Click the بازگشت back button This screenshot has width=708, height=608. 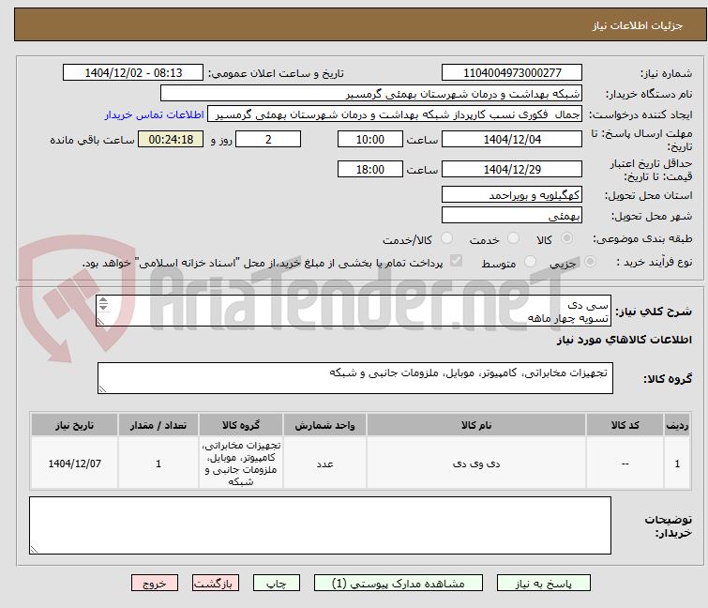(x=216, y=584)
